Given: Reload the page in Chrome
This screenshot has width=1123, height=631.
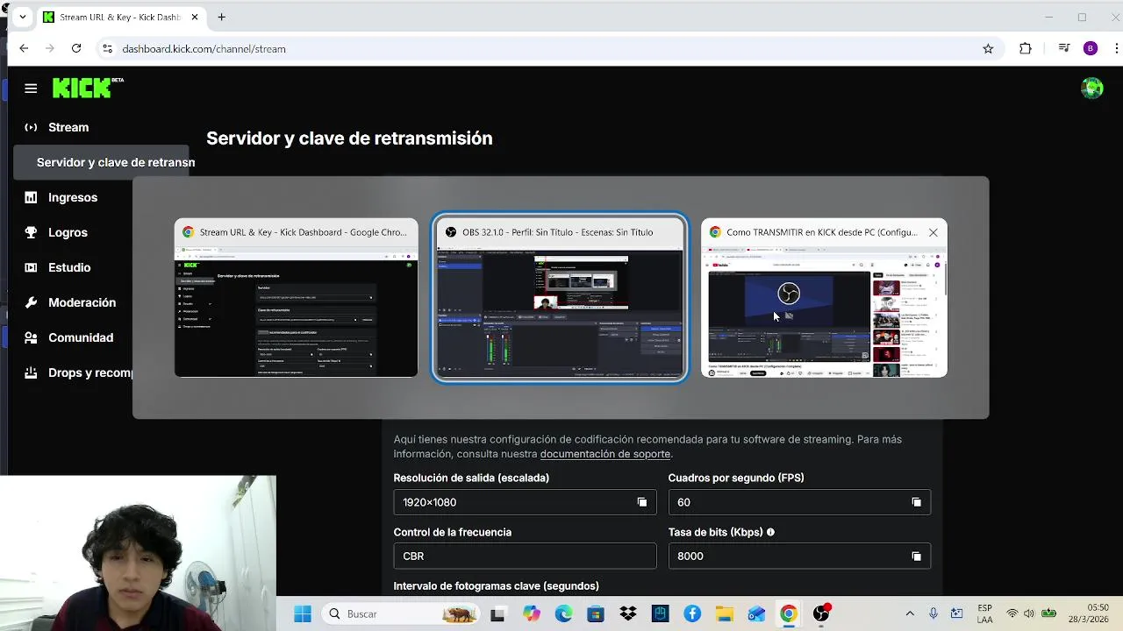Looking at the screenshot, I should [76, 49].
